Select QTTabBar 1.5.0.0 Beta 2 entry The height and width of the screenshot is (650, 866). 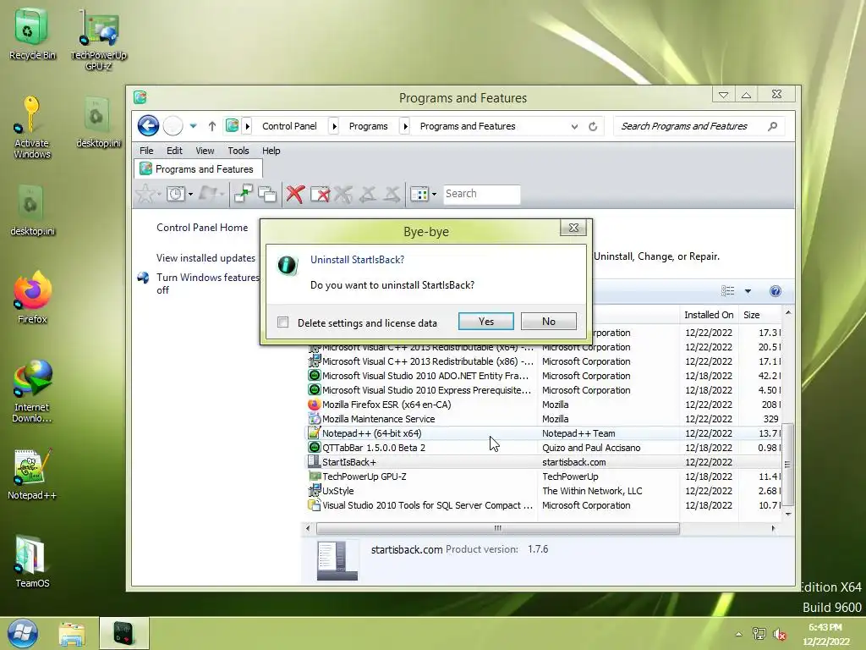[x=544, y=448]
